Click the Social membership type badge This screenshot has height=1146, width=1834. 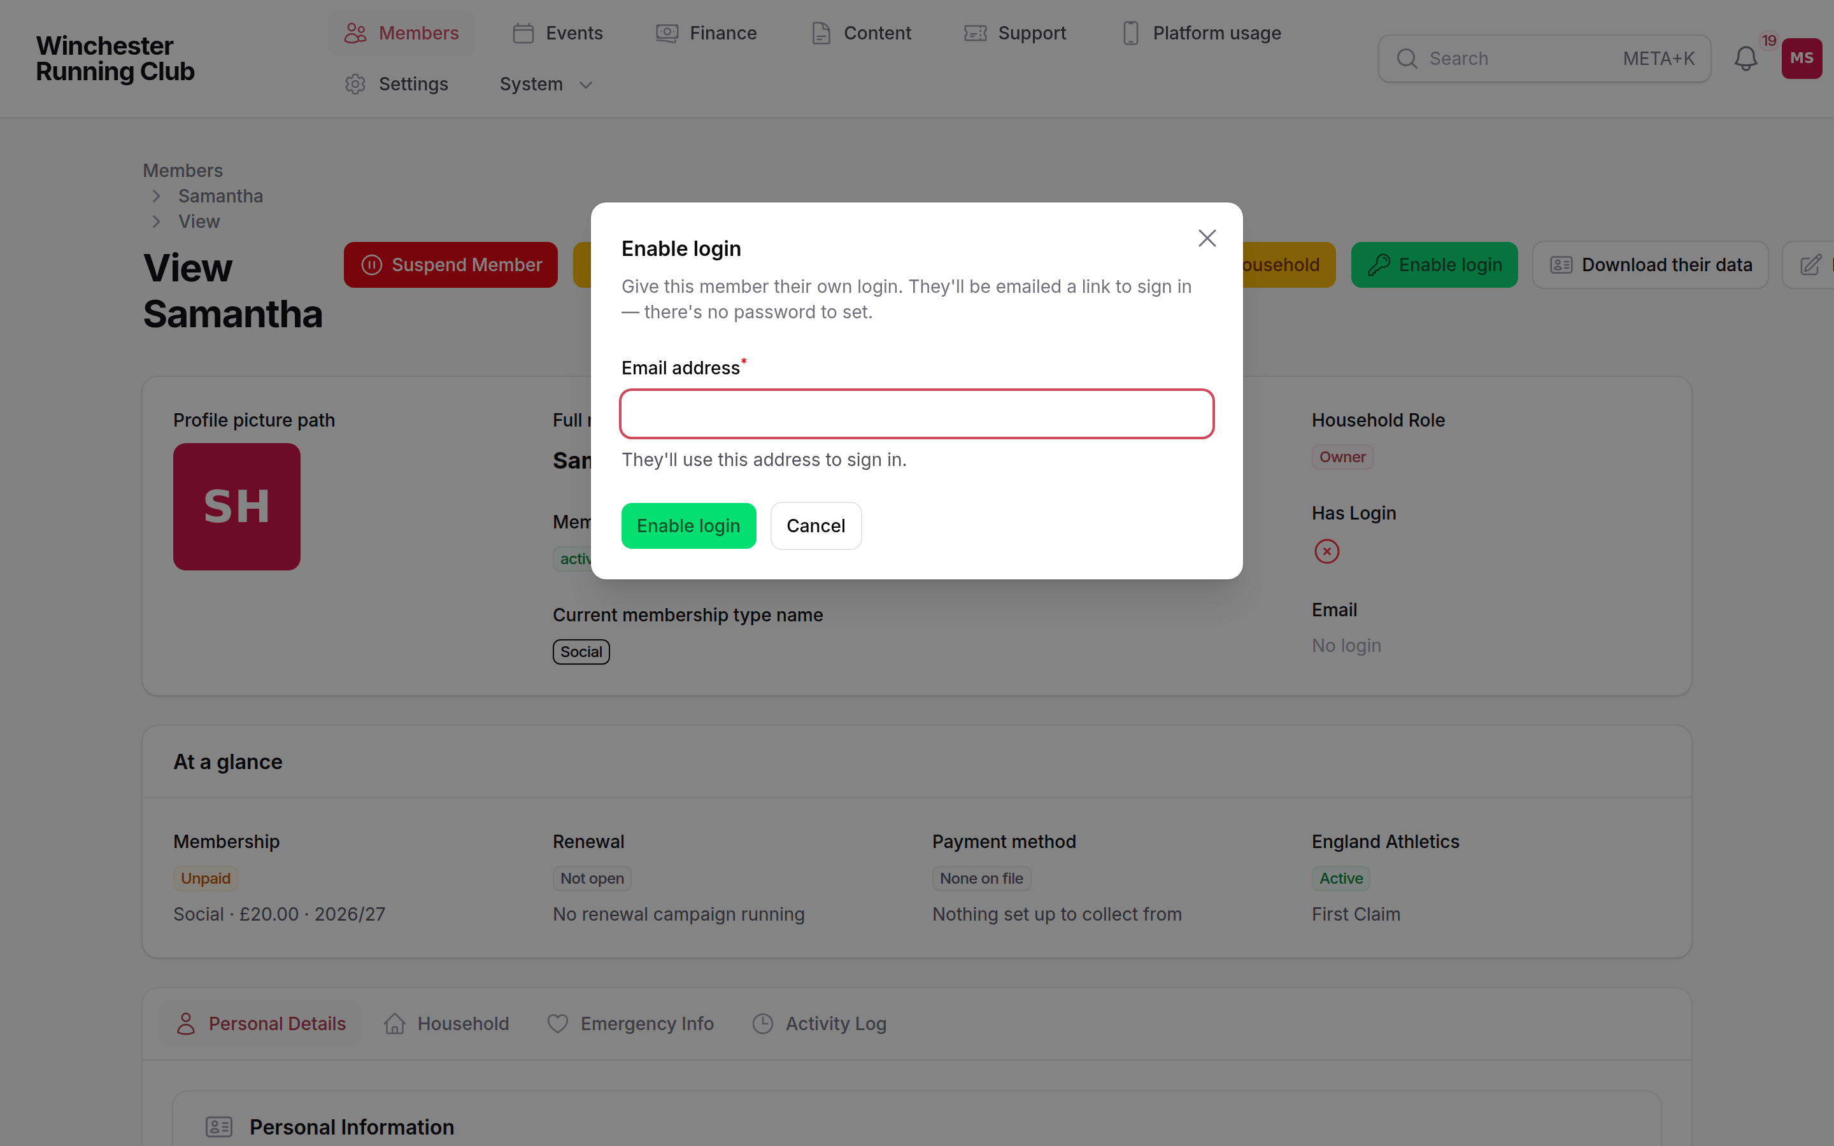(581, 652)
